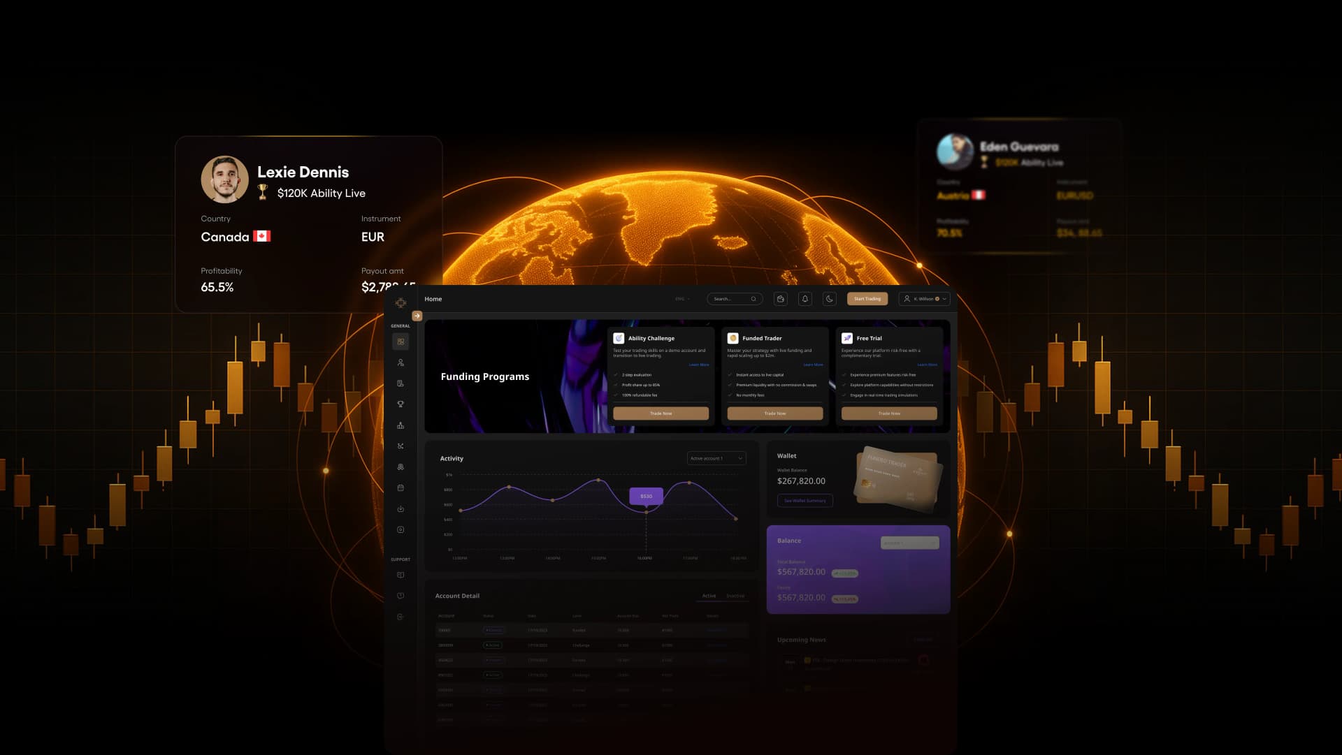Click See Wallet Summary
Image resolution: width=1342 pixels, height=755 pixels.
pos(805,501)
